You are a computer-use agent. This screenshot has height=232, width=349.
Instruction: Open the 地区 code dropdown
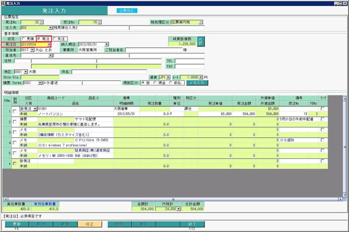[x=26, y=72]
